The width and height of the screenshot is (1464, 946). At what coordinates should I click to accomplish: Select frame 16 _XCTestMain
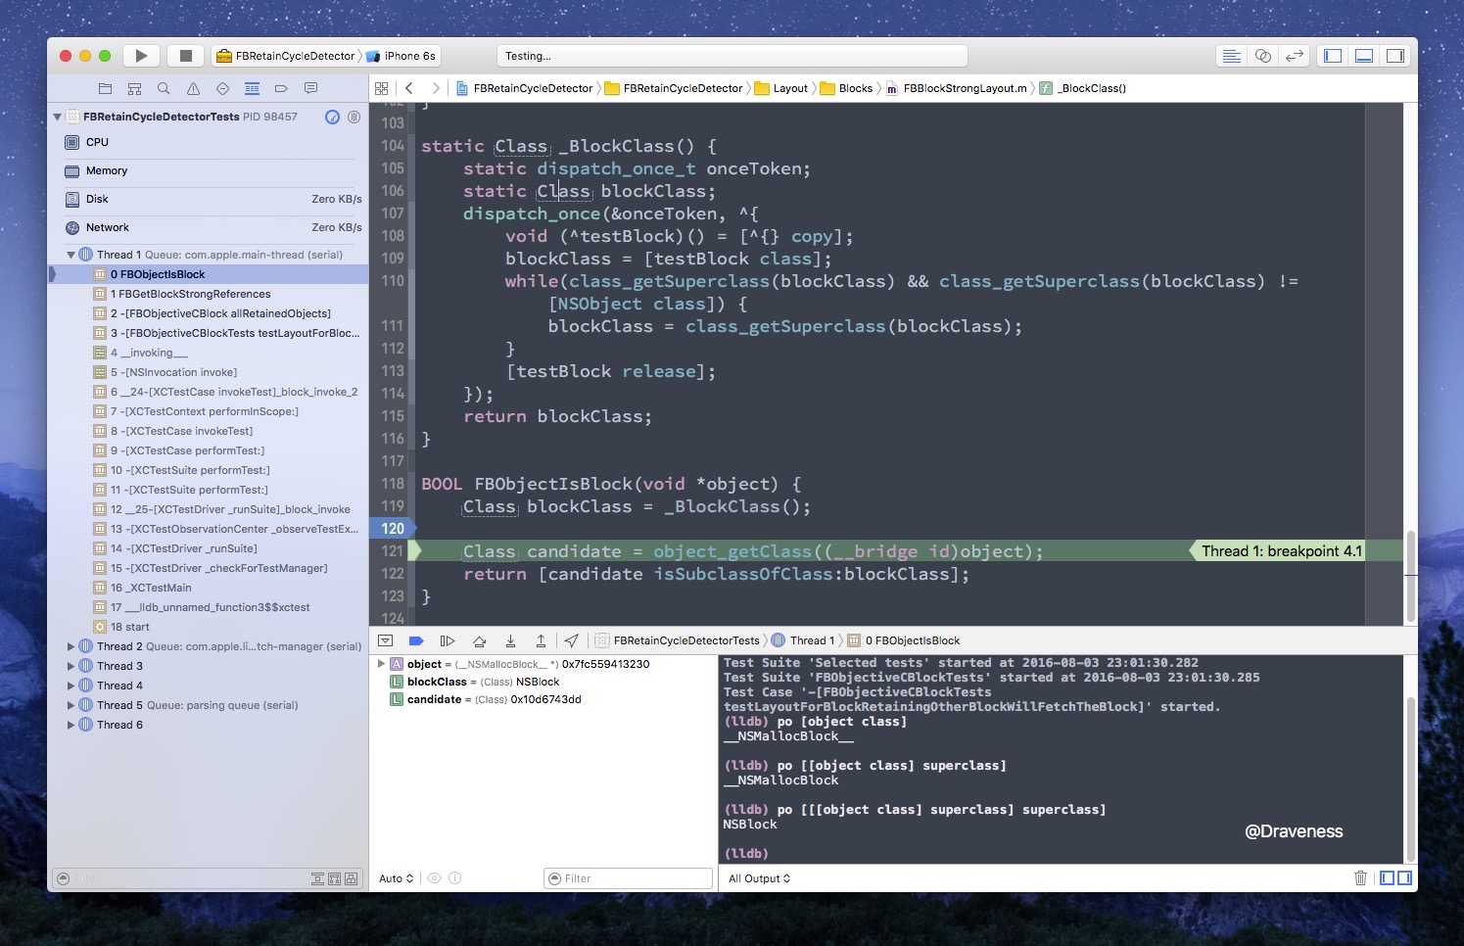pyautogui.click(x=209, y=588)
